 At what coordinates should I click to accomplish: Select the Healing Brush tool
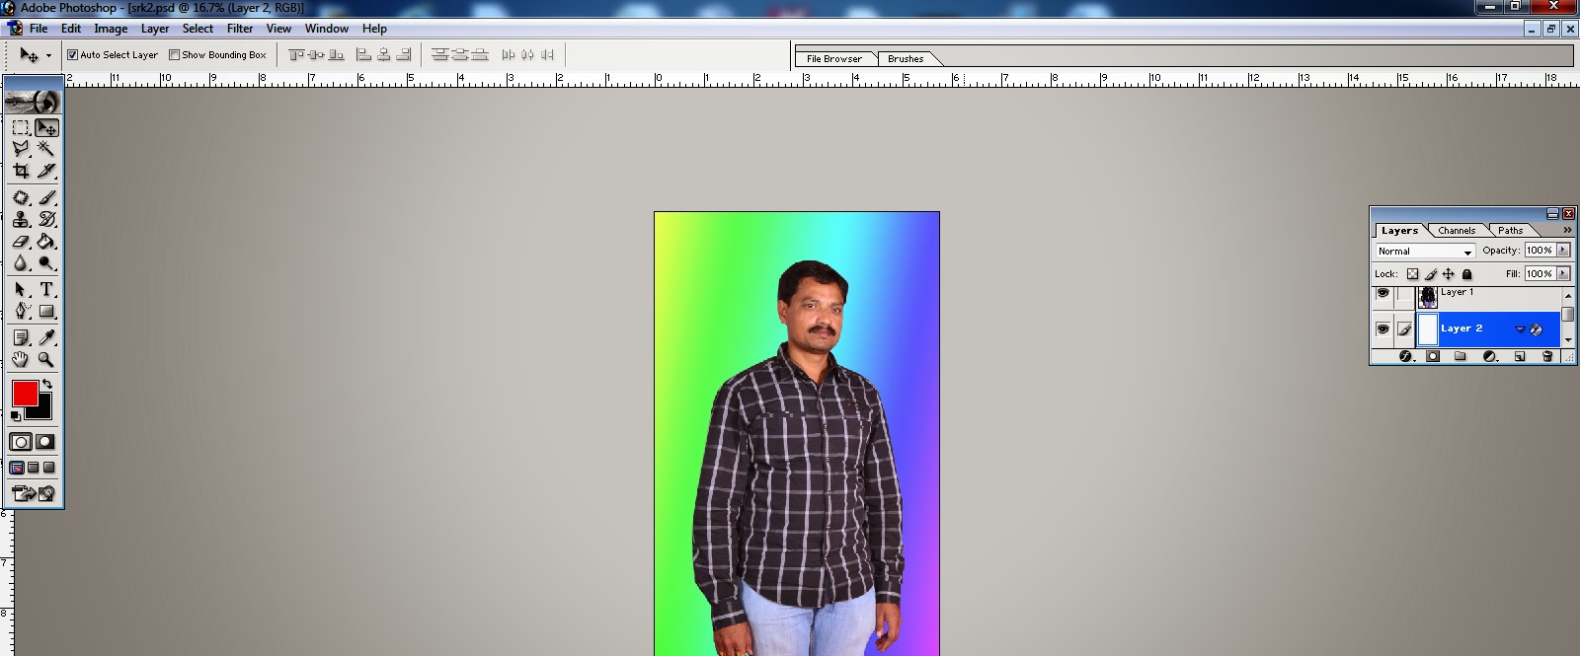[21, 197]
